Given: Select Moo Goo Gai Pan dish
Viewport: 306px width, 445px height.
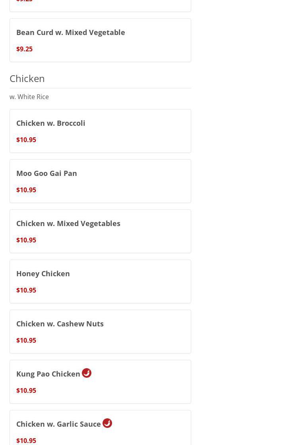Looking at the screenshot, I should tap(46, 173).
